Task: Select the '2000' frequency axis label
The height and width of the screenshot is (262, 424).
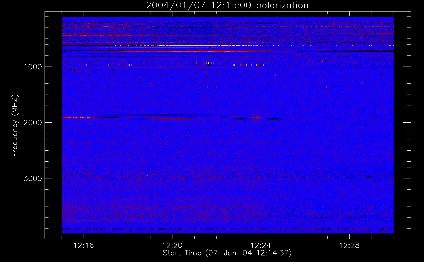Action: [33, 123]
